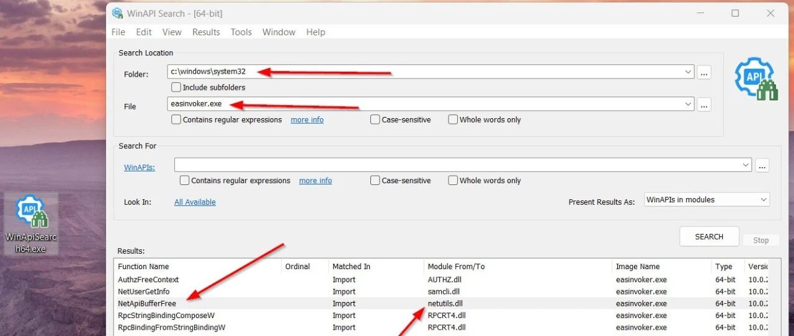This screenshot has width=794, height=336.
Task: Enable Include subfolders checkbox
Action: click(x=176, y=87)
